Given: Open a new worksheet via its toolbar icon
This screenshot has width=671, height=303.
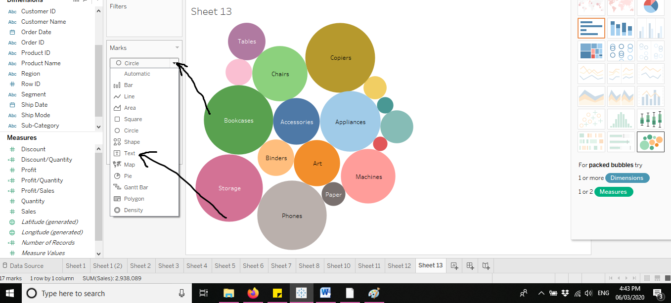Looking at the screenshot, I should tap(454, 265).
